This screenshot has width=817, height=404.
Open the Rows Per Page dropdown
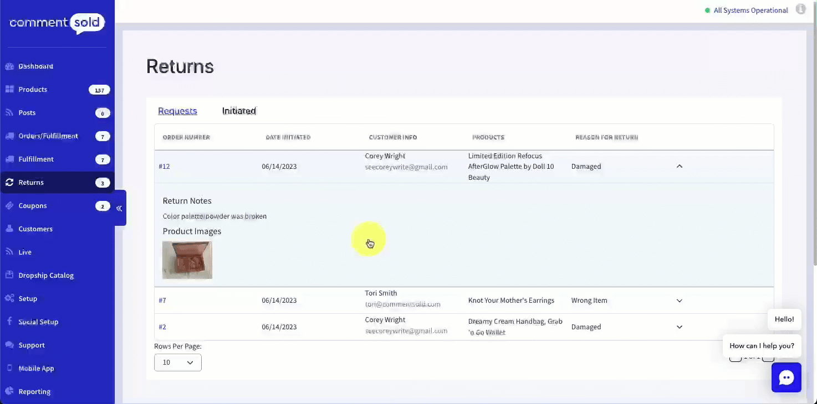tap(177, 362)
